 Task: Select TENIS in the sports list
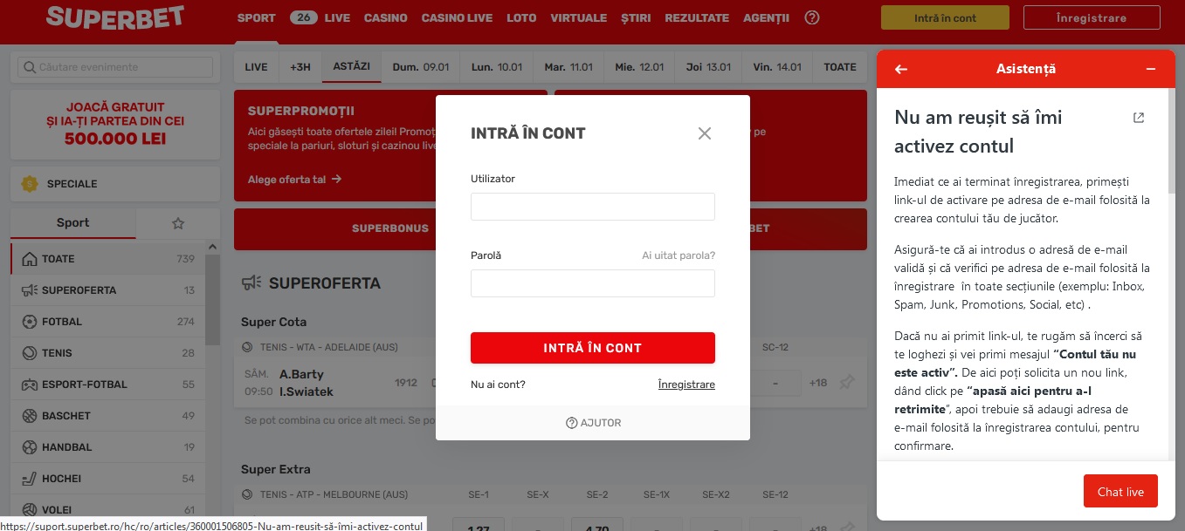[108, 353]
